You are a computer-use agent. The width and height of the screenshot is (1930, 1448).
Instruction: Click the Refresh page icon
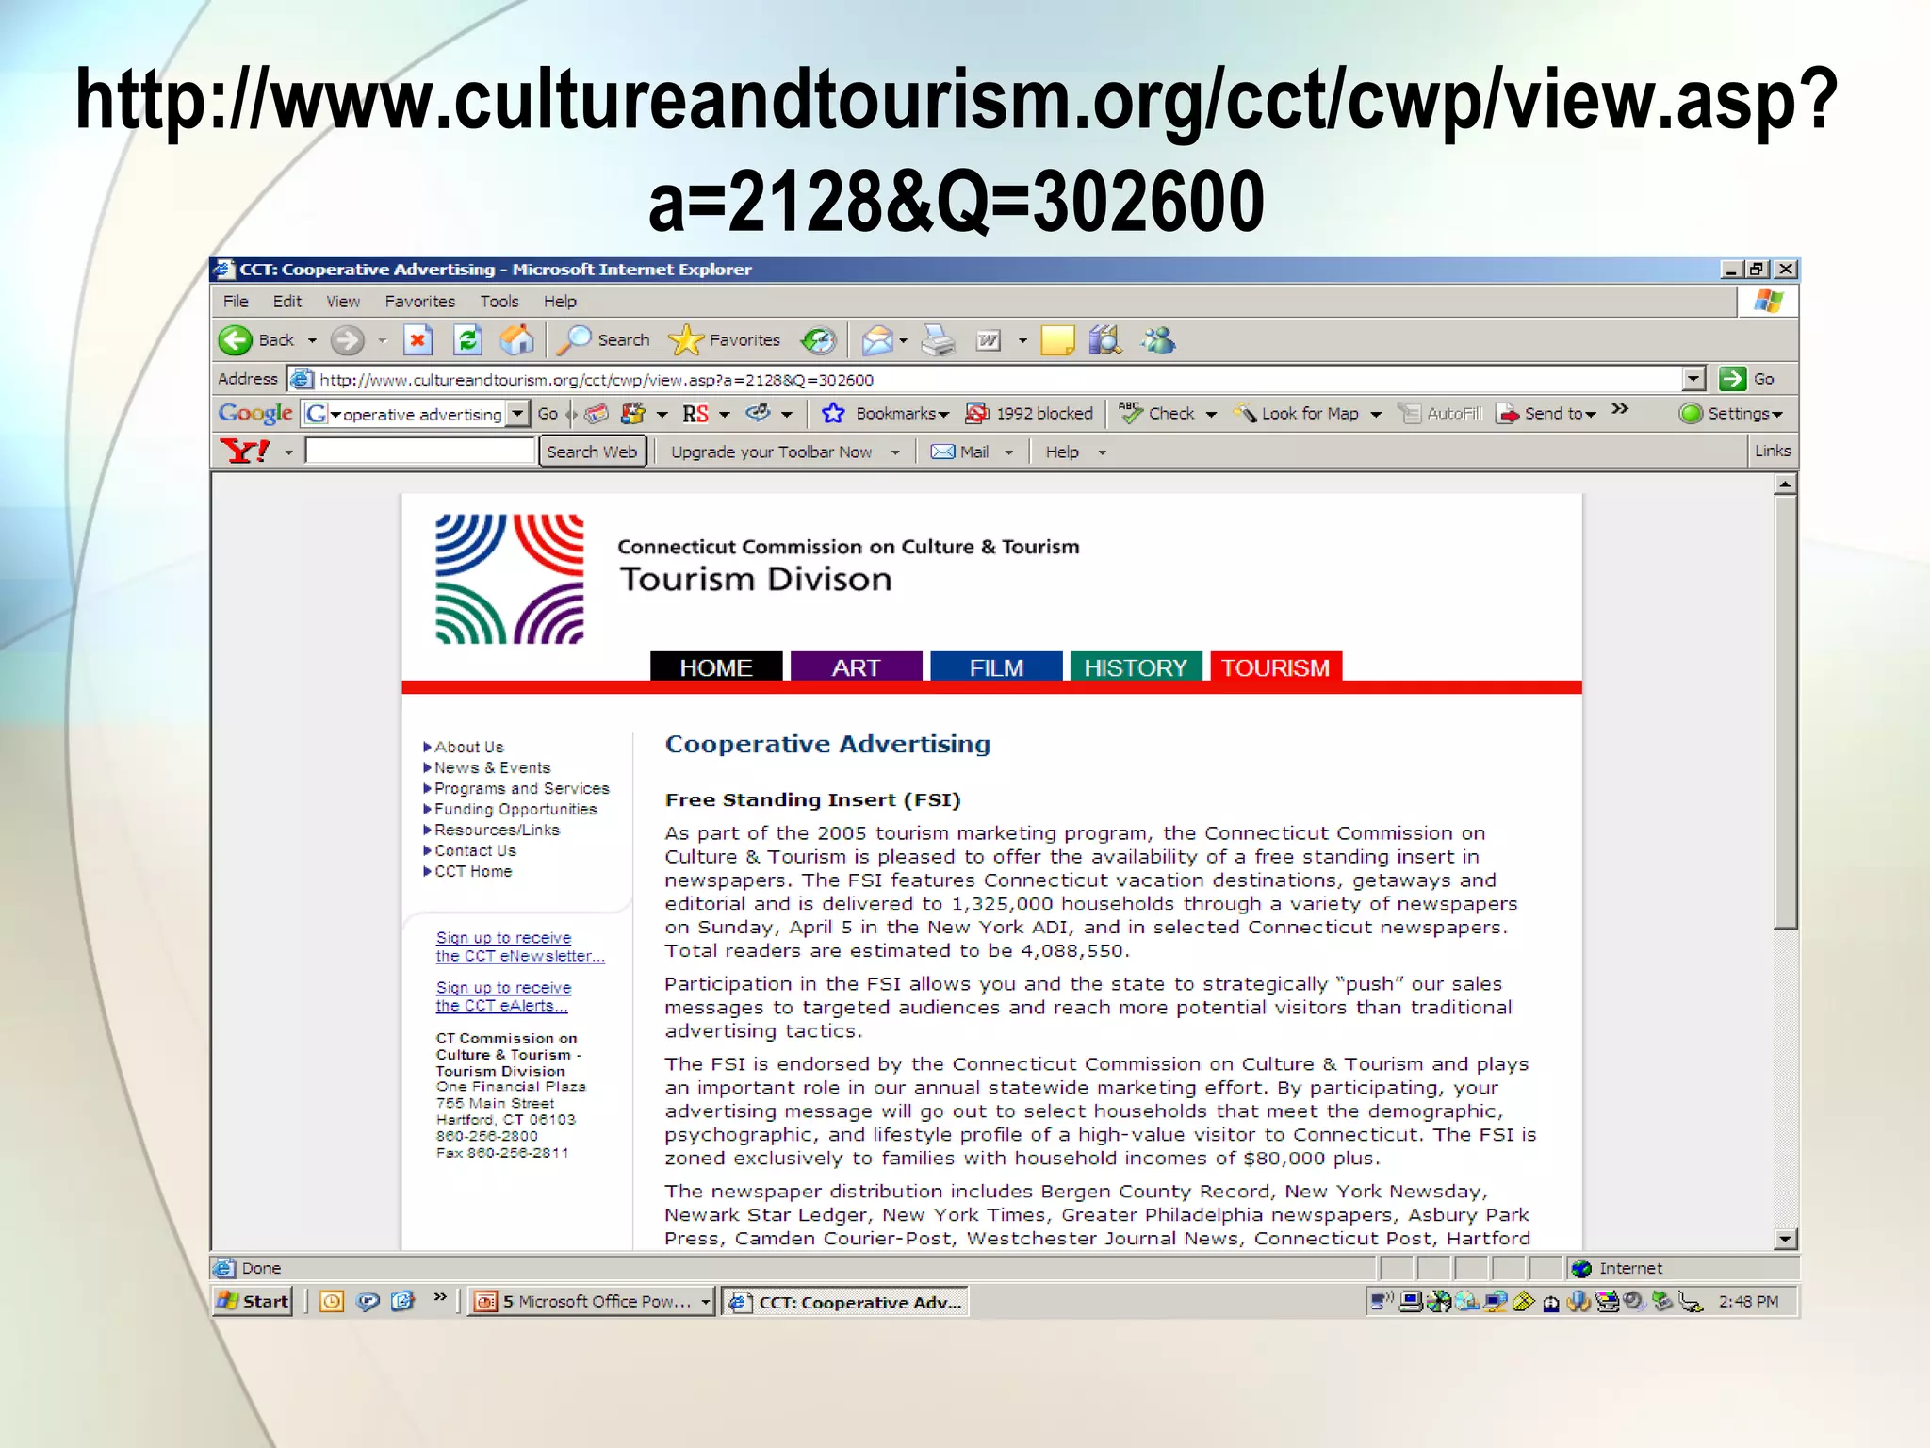pyautogui.click(x=467, y=340)
